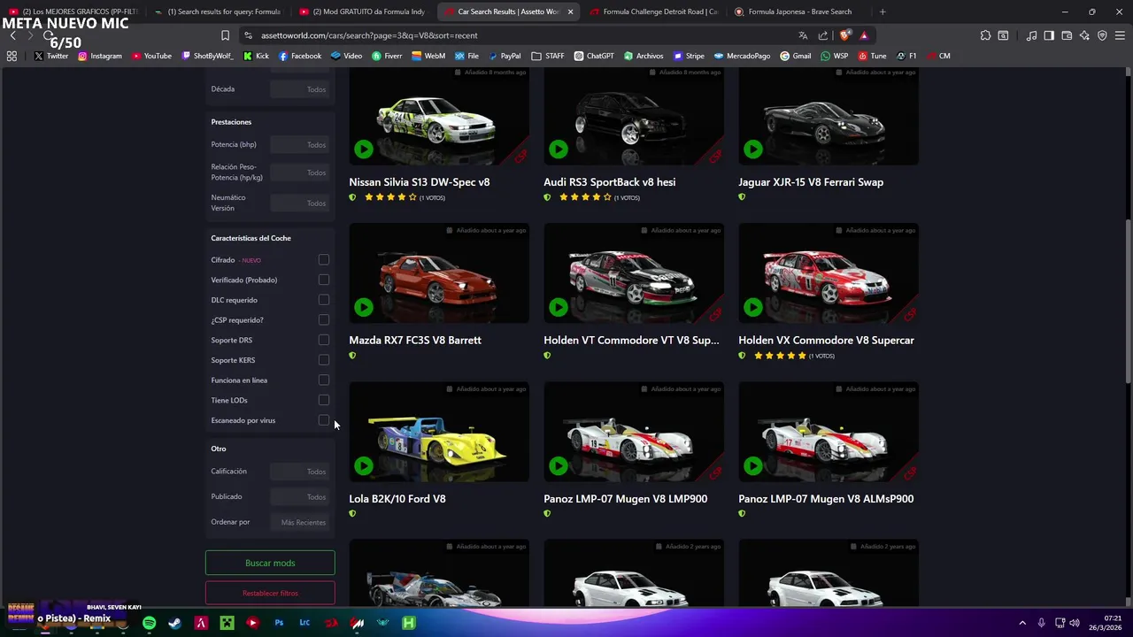Click the share page icon in address bar
Viewport: 1133px width, 637px height.
coord(823,35)
